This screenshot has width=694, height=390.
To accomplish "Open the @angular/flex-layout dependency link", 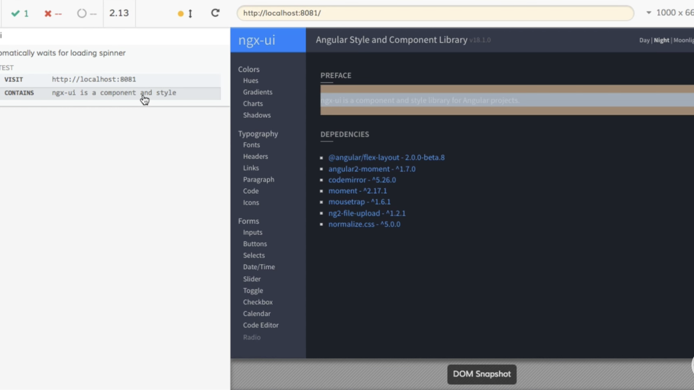I will [386, 158].
